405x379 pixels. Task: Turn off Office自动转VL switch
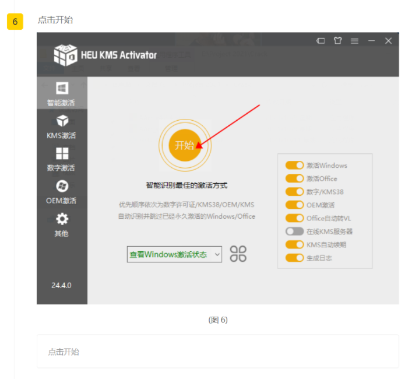[x=294, y=218]
